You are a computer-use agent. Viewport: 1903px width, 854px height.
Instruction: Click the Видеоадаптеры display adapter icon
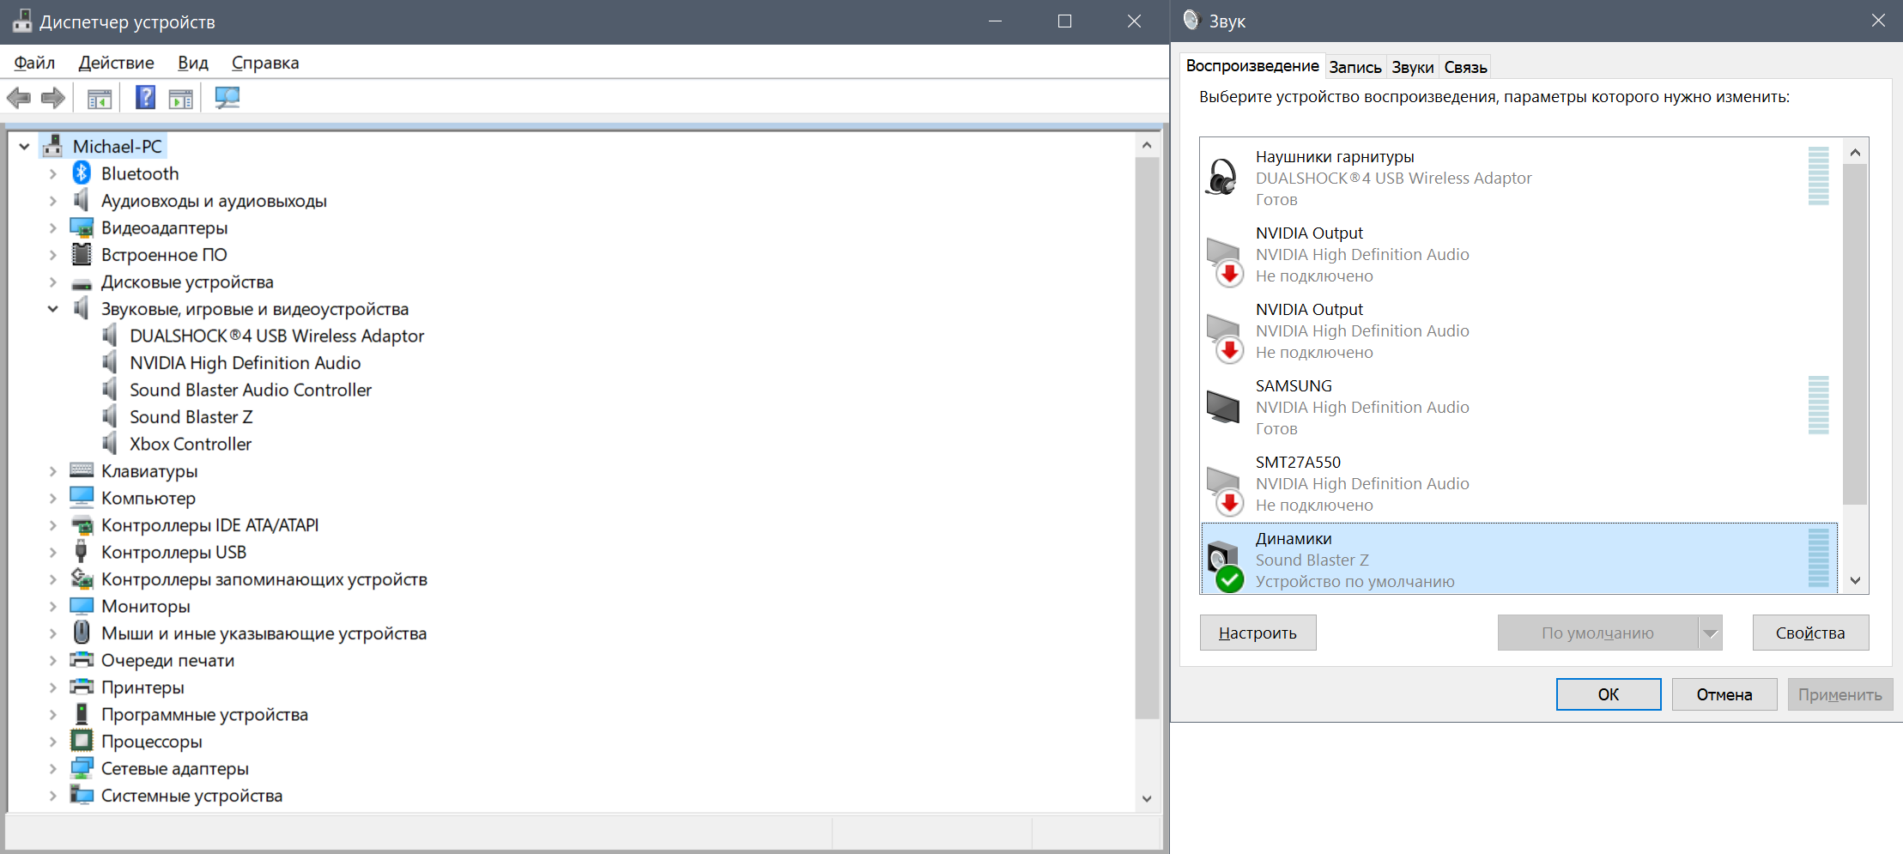click(x=82, y=227)
